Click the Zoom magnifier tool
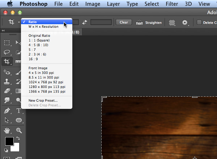 point(18,130)
